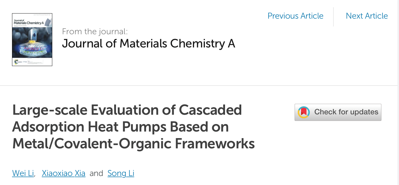Click the Journal of Materials Chemistry A heading
Image resolution: width=399 pixels, height=185 pixels.
(148, 44)
